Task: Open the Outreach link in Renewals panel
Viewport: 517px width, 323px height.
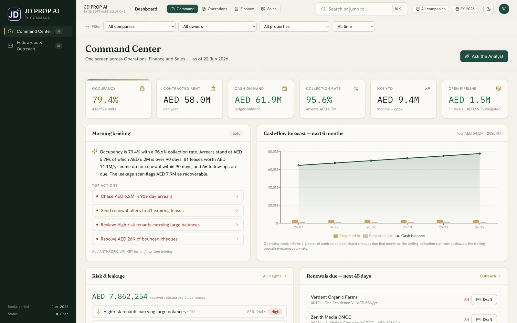Action: pos(490,276)
